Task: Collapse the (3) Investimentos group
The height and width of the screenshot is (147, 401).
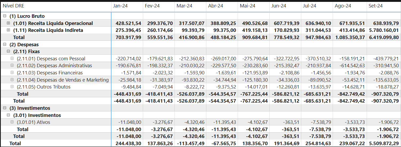Action: pyautogui.click(x=5, y=108)
